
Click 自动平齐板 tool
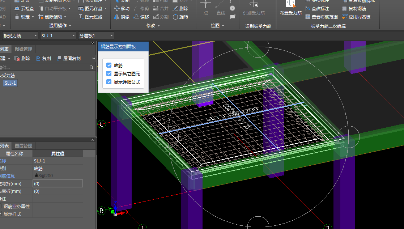(x=52, y=8)
